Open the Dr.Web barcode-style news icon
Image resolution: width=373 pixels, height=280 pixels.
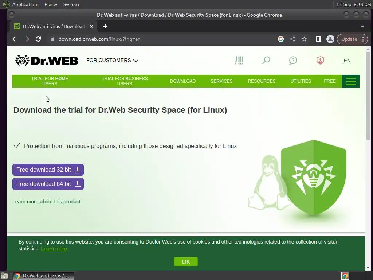[x=239, y=60]
